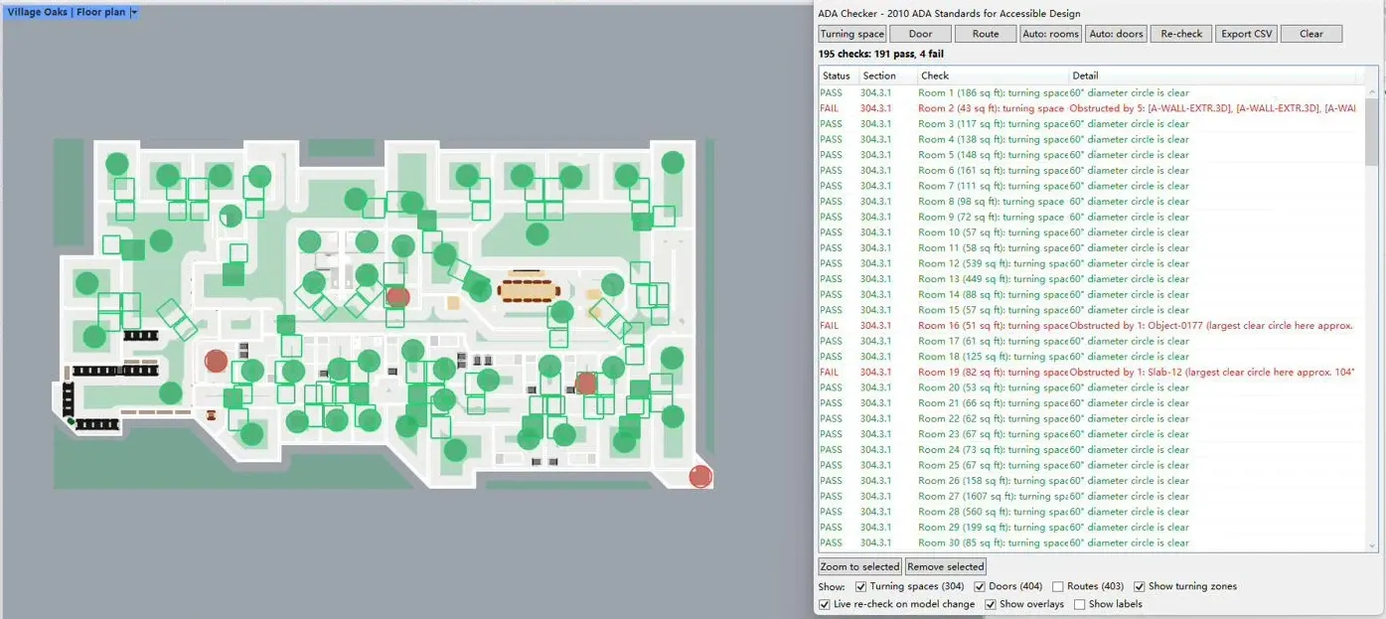
Task: Click the scrollbar down arrow in results list
Action: pos(1372,545)
